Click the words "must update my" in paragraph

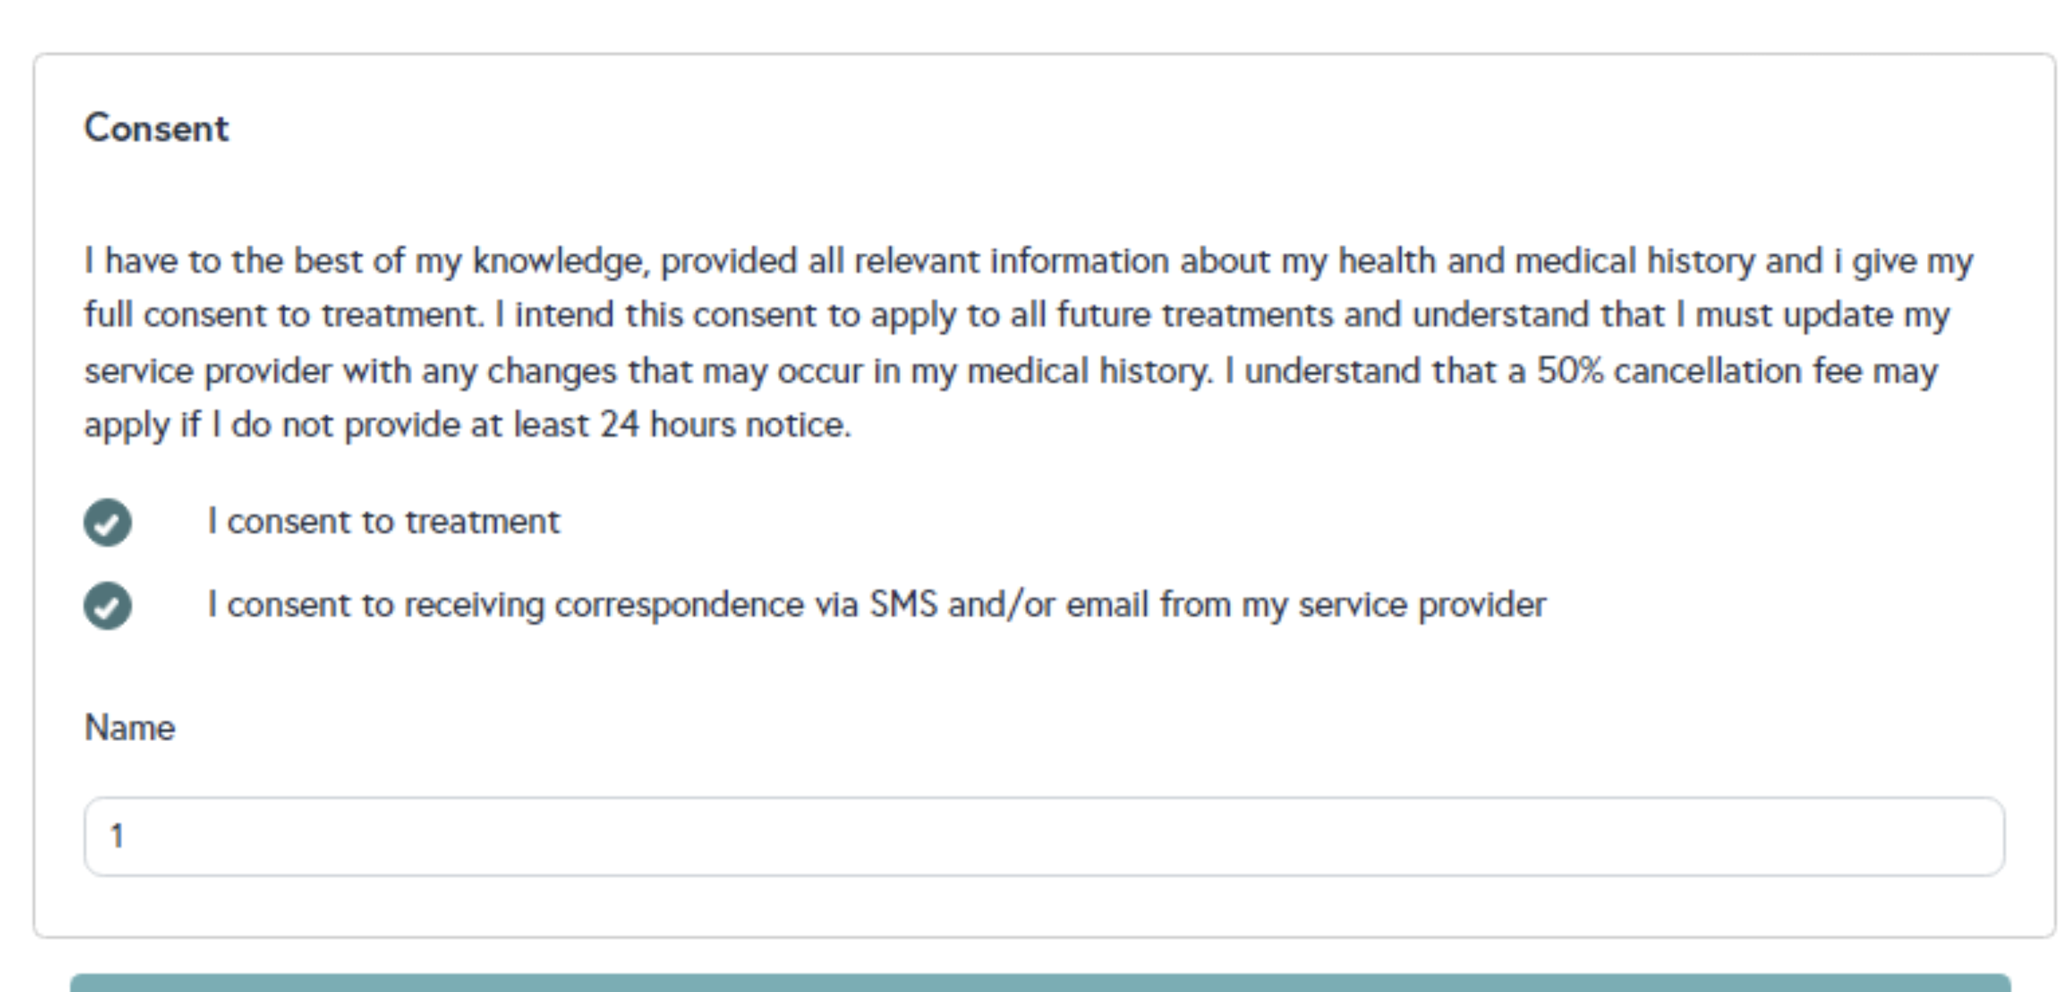1821,314
